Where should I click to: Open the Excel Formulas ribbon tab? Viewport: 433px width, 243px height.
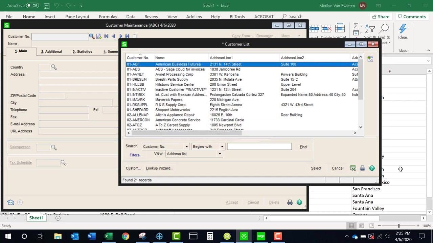pos(108,17)
